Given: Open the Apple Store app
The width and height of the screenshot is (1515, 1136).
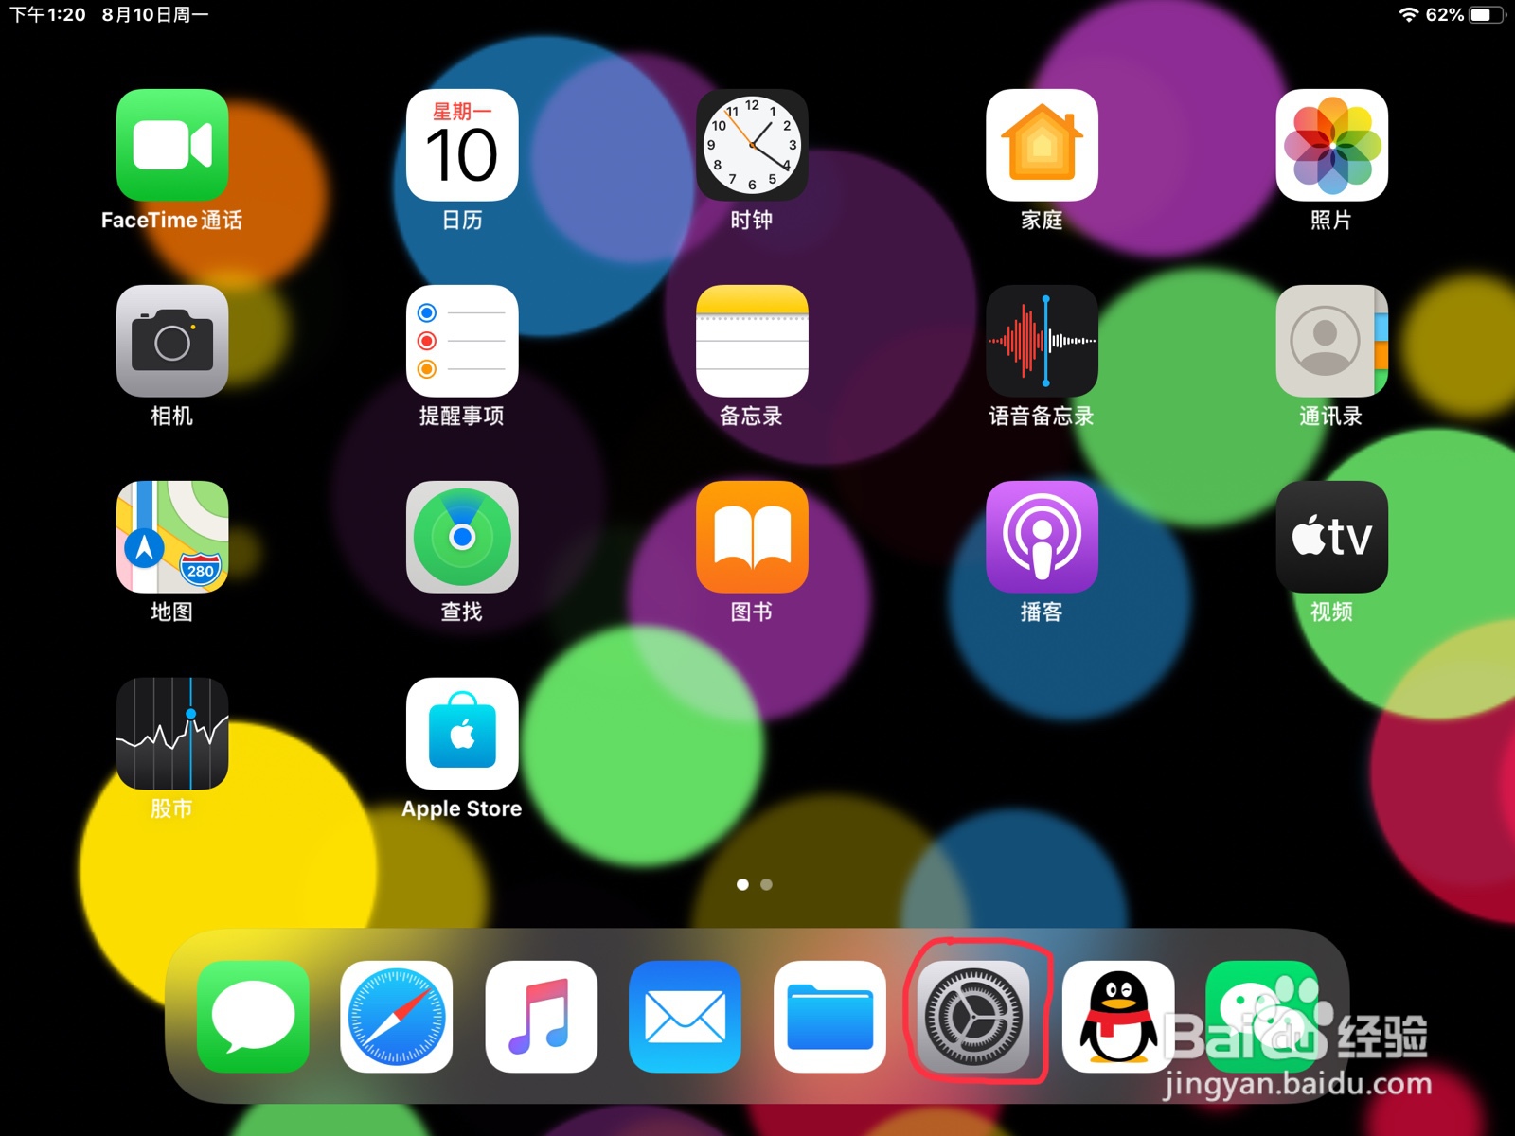Looking at the screenshot, I should click(x=462, y=734).
